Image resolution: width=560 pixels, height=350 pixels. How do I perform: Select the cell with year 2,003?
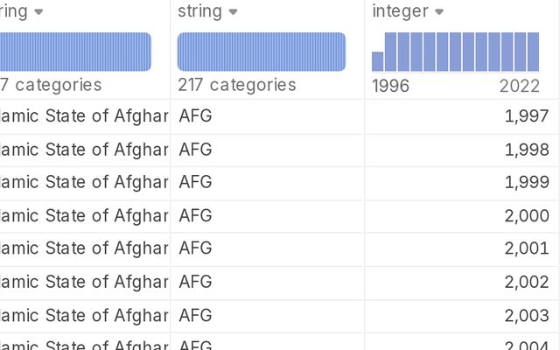(460, 316)
